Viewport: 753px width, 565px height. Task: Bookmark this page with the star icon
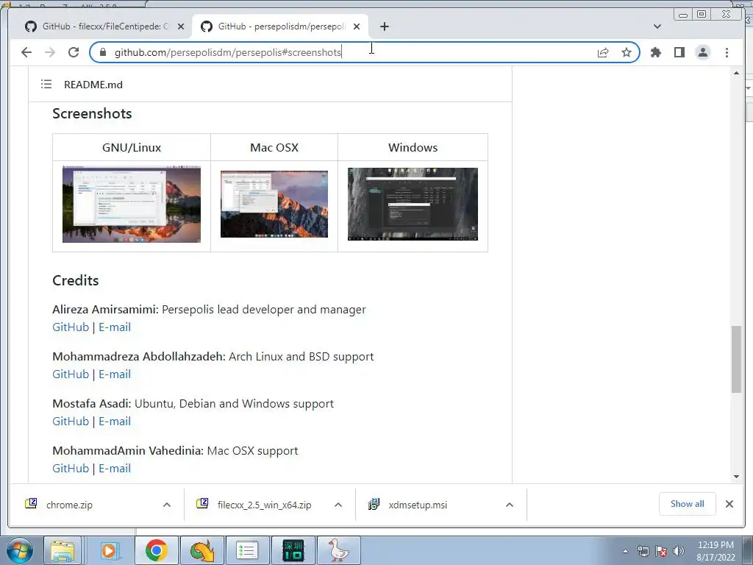point(627,52)
